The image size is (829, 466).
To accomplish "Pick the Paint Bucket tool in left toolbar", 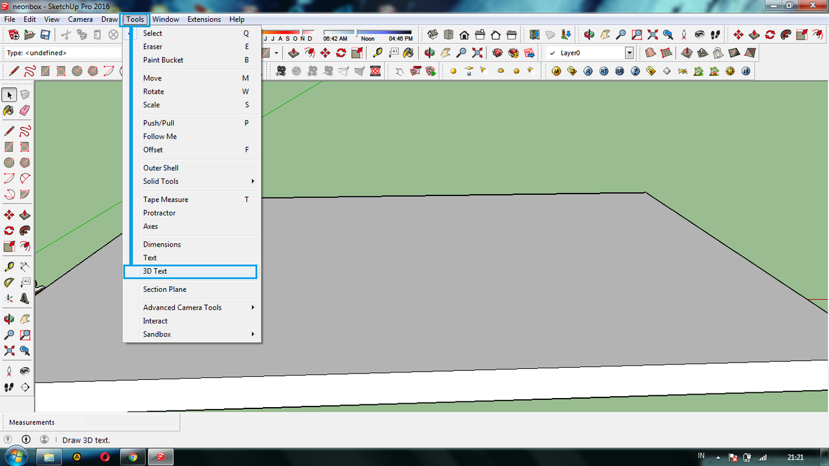I will click(x=9, y=111).
